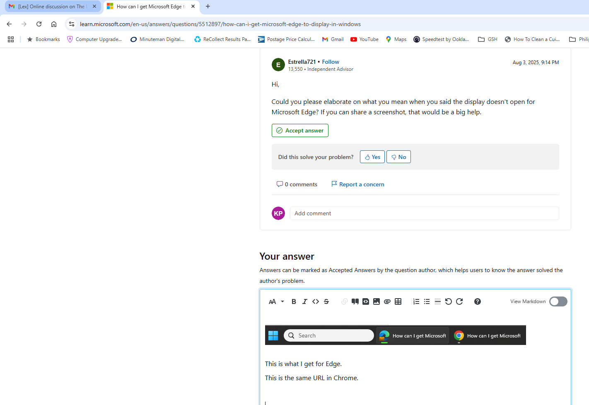Viewport: 589px width, 405px height.
Task: Open Computer Upgrade bookmark
Action: click(x=94, y=39)
